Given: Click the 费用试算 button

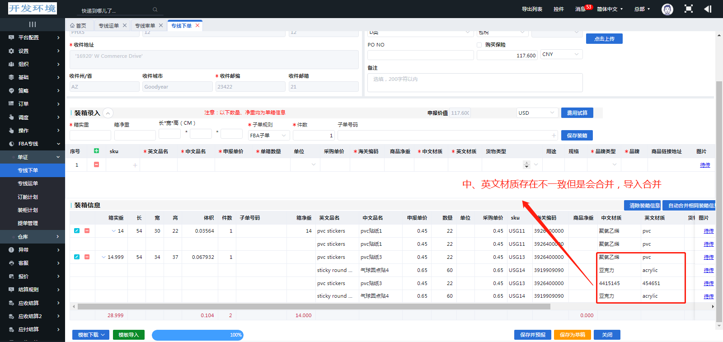Looking at the screenshot, I should tap(577, 113).
